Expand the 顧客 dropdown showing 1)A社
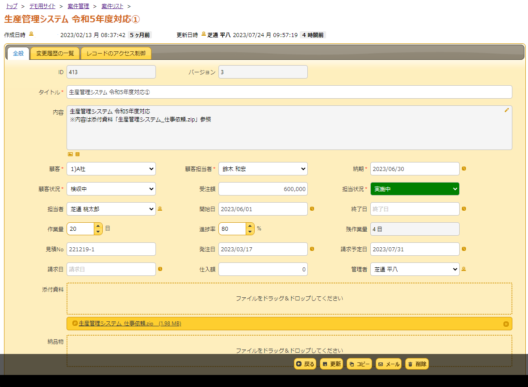Viewport: 528px width, 387px height. click(111, 169)
